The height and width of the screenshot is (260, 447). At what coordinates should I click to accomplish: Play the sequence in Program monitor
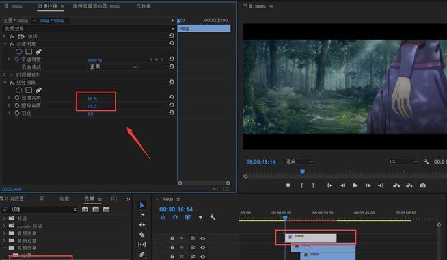click(x=355, y=185)
